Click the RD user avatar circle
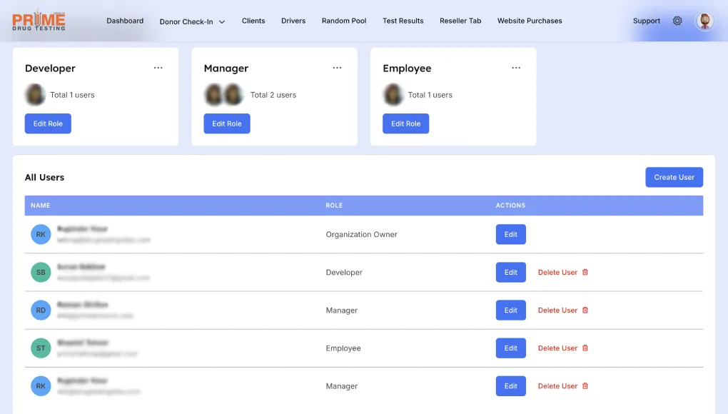 tap(41, 310)
